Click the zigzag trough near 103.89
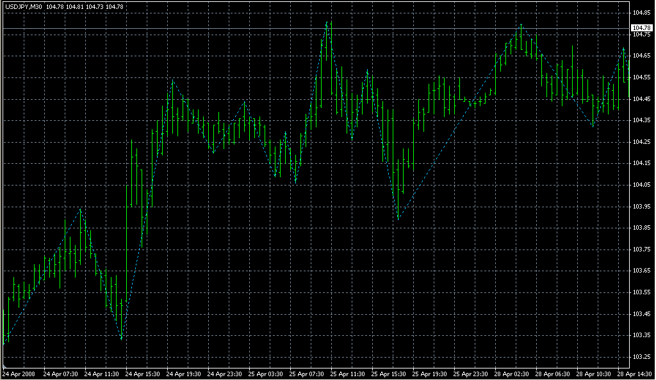Screen dimensions: 656x380 (398, 219)
